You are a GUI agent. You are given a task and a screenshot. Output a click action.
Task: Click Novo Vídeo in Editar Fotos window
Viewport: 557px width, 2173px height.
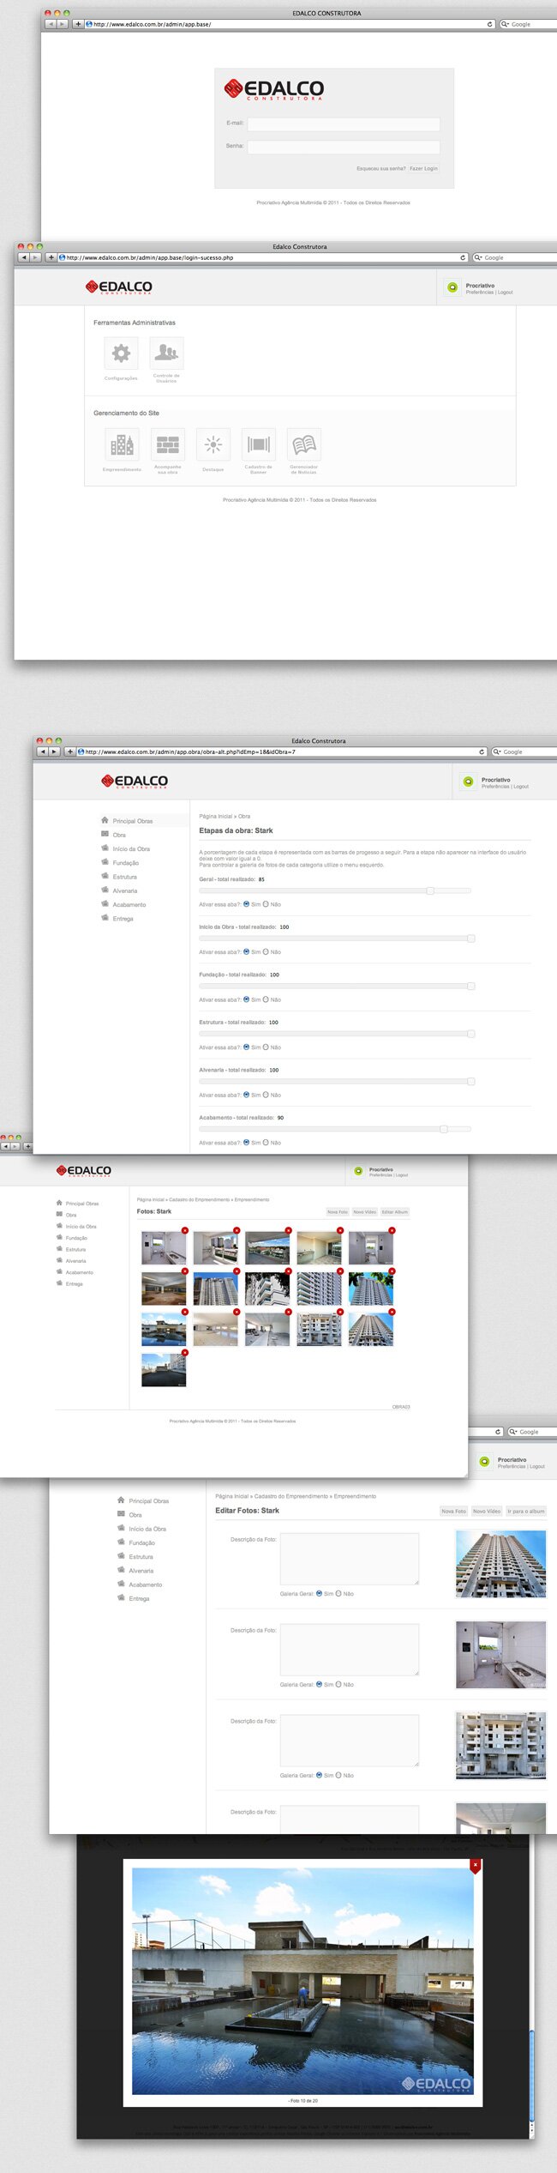[x=487, y=1511]
